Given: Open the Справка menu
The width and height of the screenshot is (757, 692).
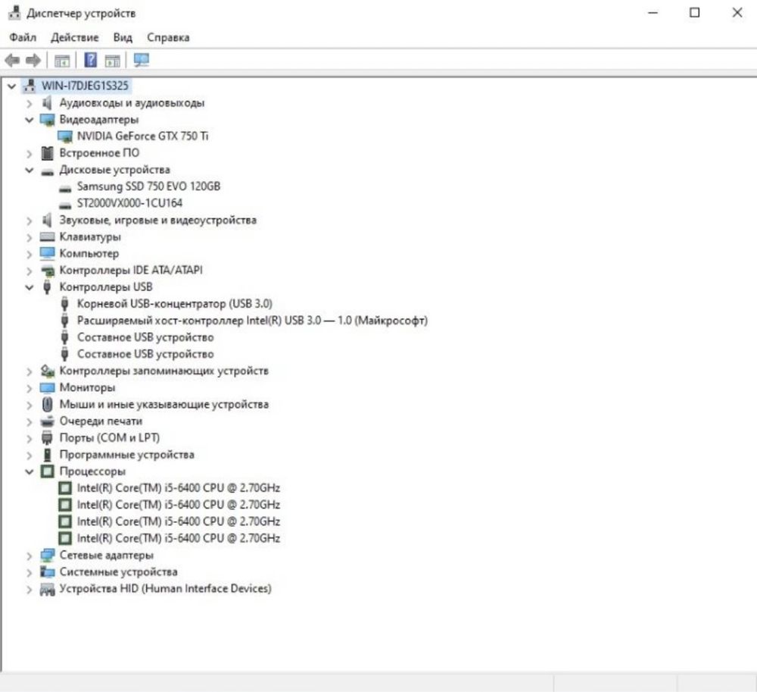Looking at the screenshot, I should tap(168, 37).
